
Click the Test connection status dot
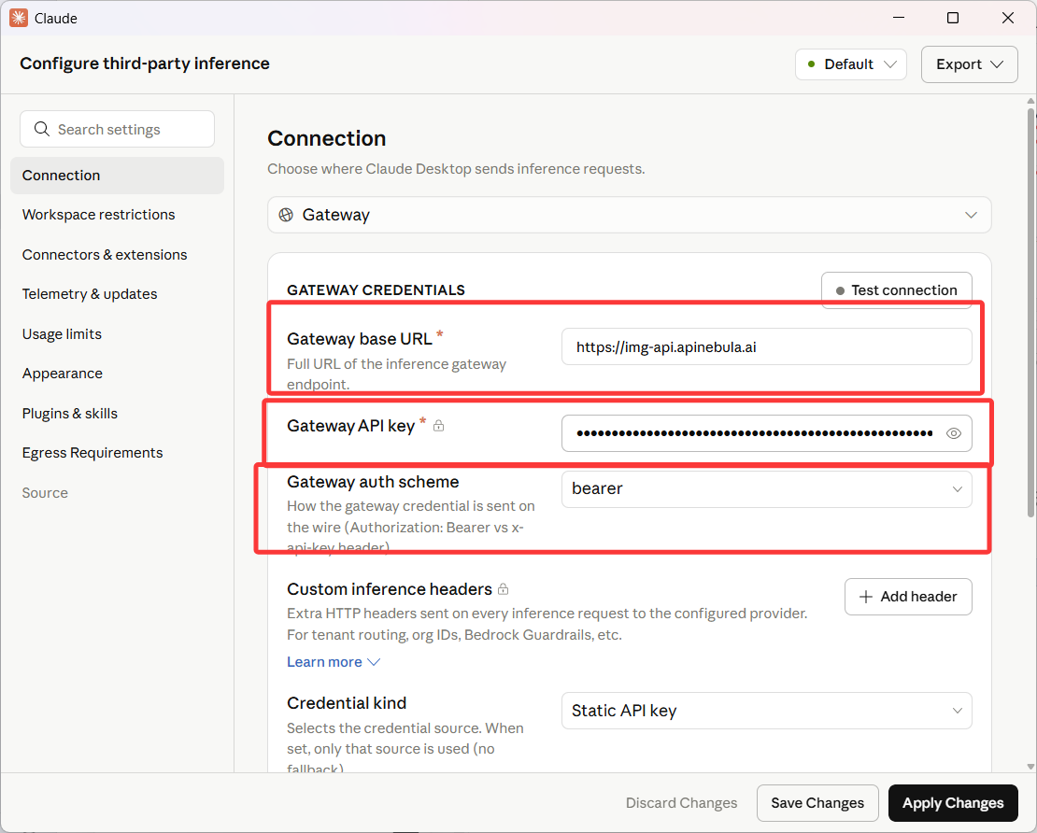pos(840,290)
